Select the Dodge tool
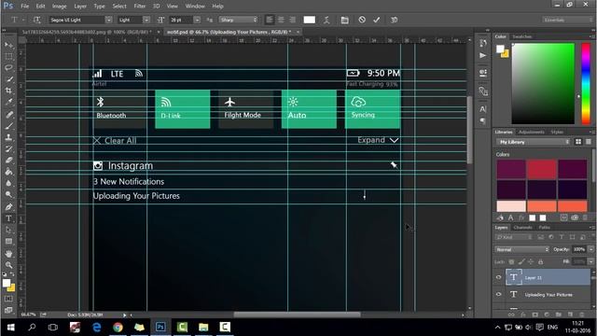Screen dimensions: 597x336 tap(8, 195)
